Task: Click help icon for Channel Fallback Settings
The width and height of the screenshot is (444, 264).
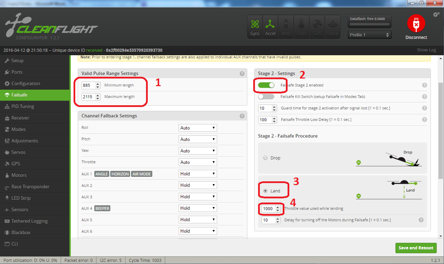Action: 242,116
